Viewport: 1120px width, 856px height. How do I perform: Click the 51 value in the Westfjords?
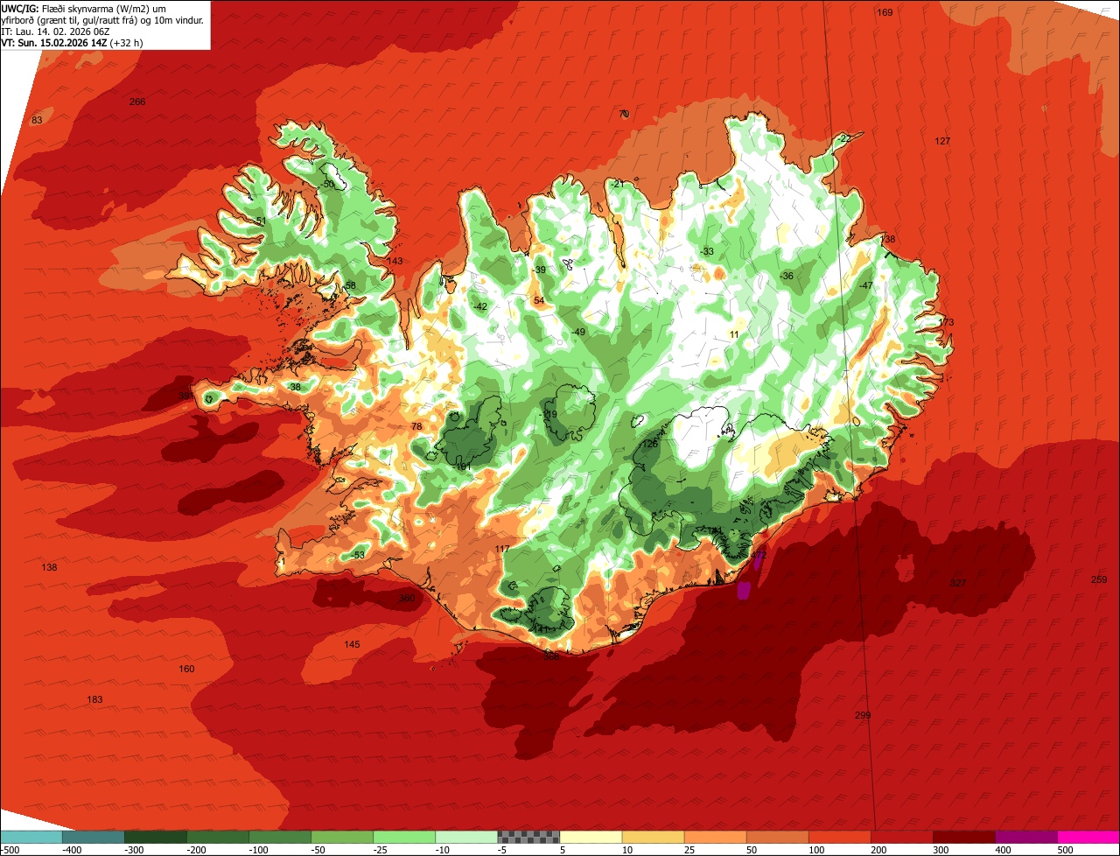click(x=261, y=221)
